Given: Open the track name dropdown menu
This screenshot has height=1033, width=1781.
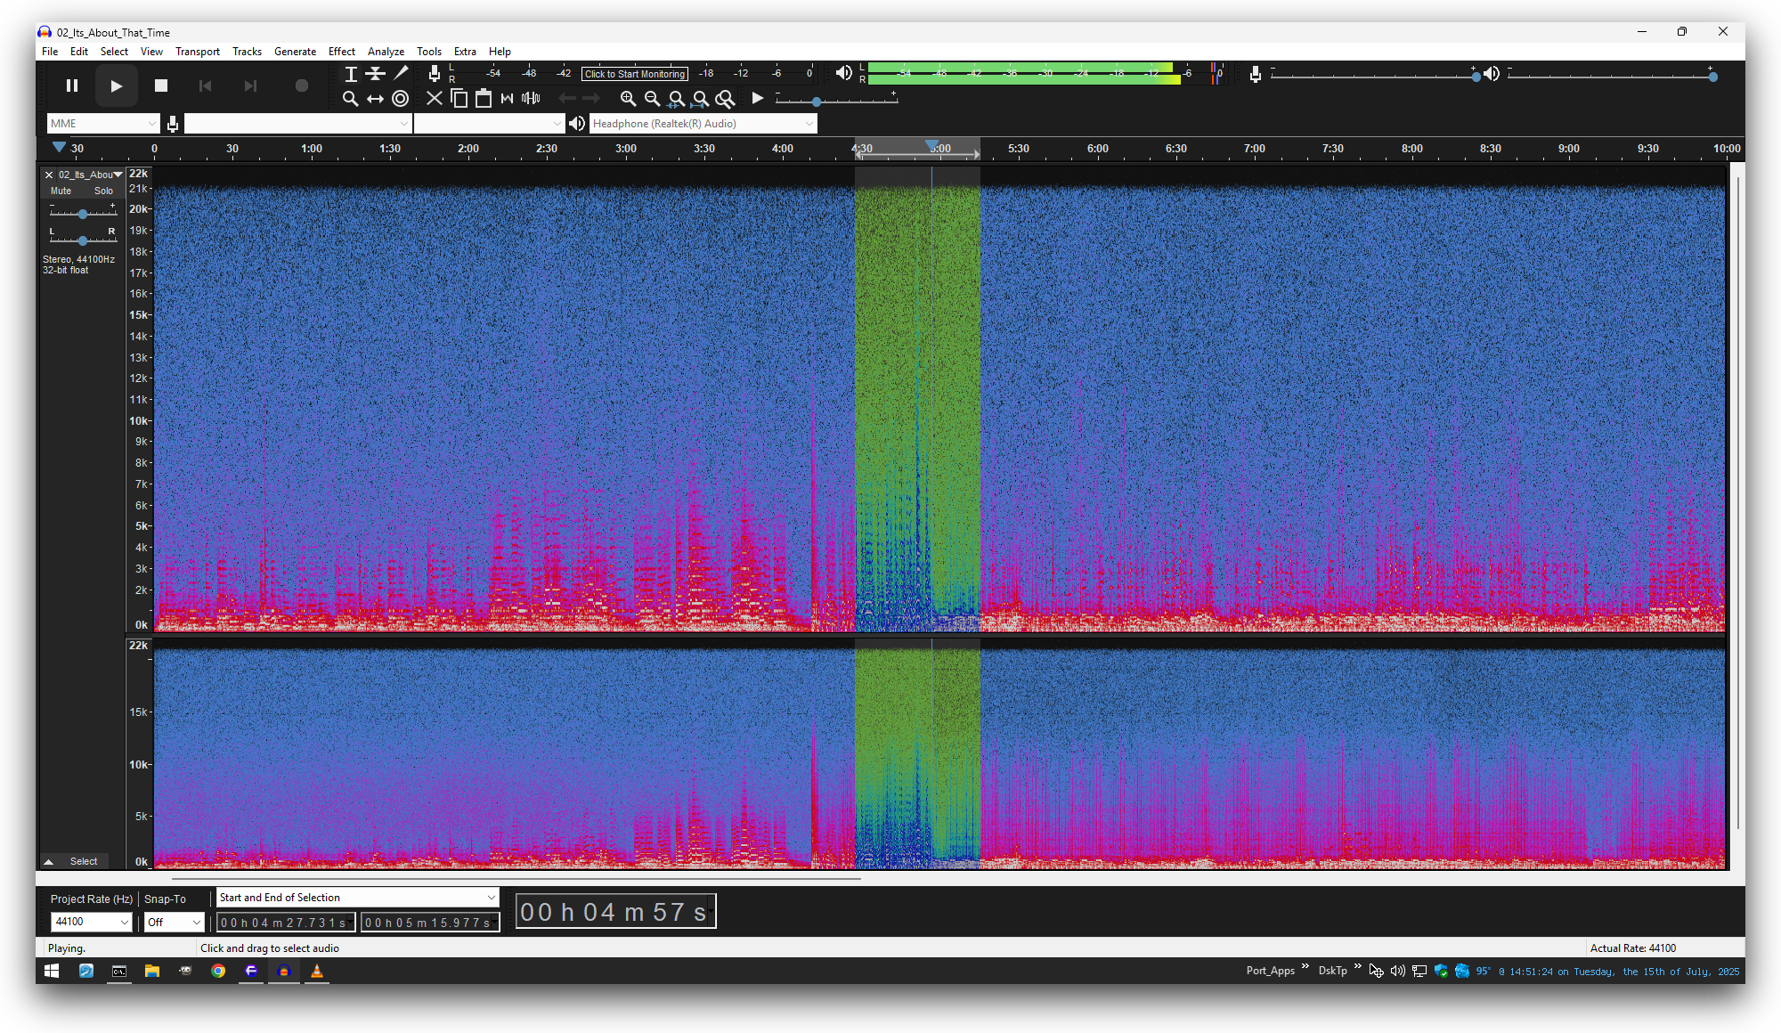Looking at the screenshot, I should (118, 175).
